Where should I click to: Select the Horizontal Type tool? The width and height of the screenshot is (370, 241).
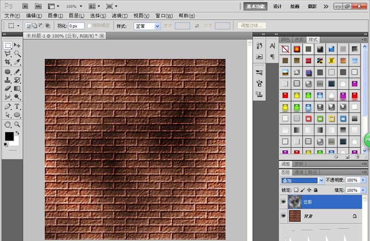point(17,106)
